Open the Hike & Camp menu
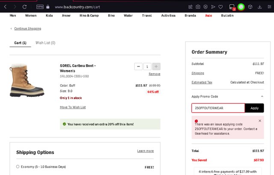The width and height of the screenshot is (274, 175). 89,15
